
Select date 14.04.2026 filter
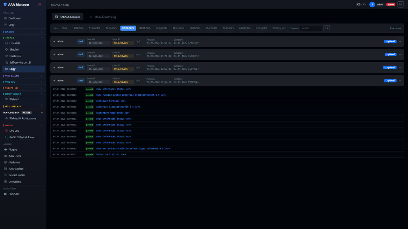(78, 28)
